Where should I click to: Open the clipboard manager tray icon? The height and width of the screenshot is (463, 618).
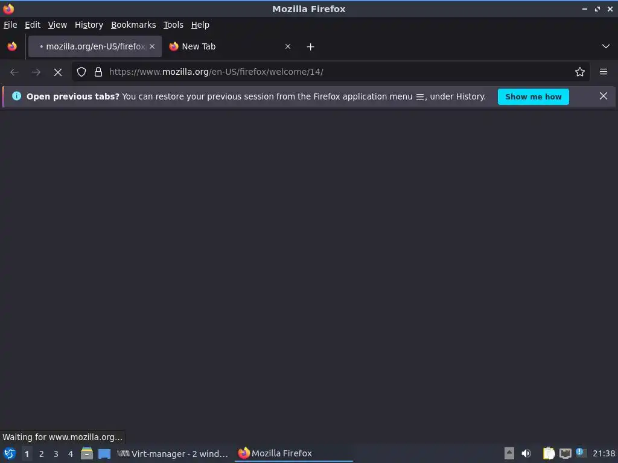click(549, 453)
